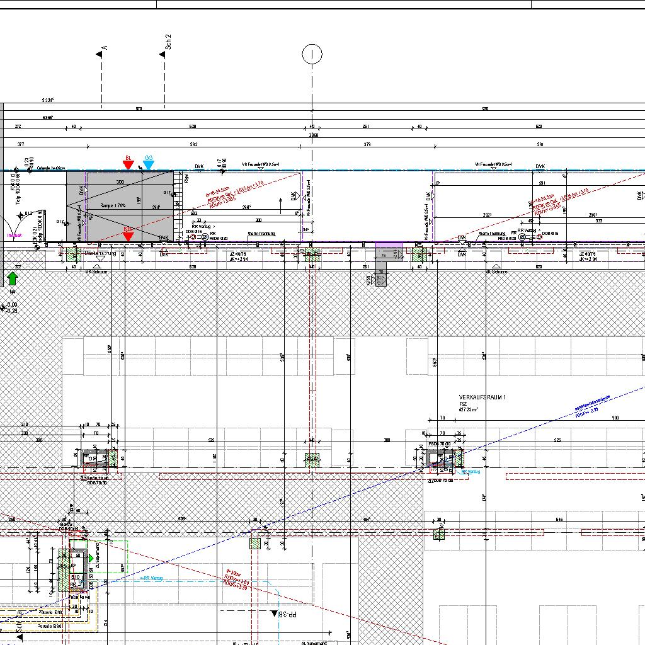Select the red arrow below the ramp
This screenshot has height=645, width=645.
[128, 236]
